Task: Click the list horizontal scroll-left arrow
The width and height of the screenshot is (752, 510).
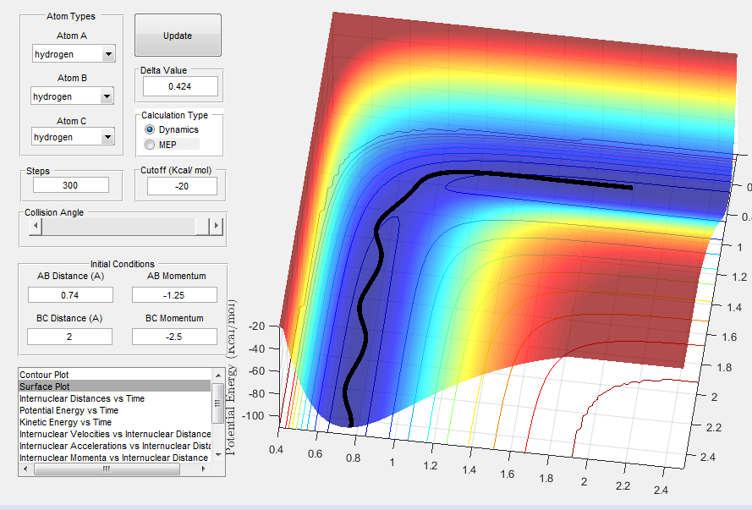Action: (x=26, y=469)
